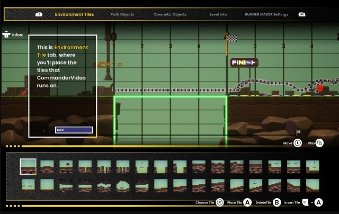Screen dimensions: 339x214
Task: Click the Next button in tutorial box
Action: pos(74,130)
